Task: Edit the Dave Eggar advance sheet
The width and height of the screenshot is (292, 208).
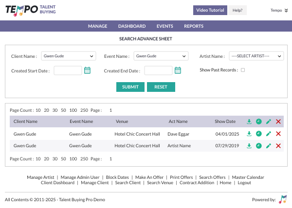Action: pos(269,134)
